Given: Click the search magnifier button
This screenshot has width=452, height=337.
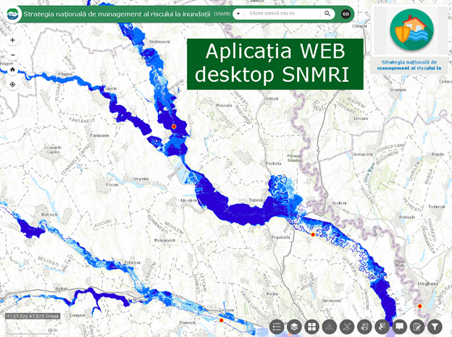Looking at the screenshot, I should tap(327, 14).
